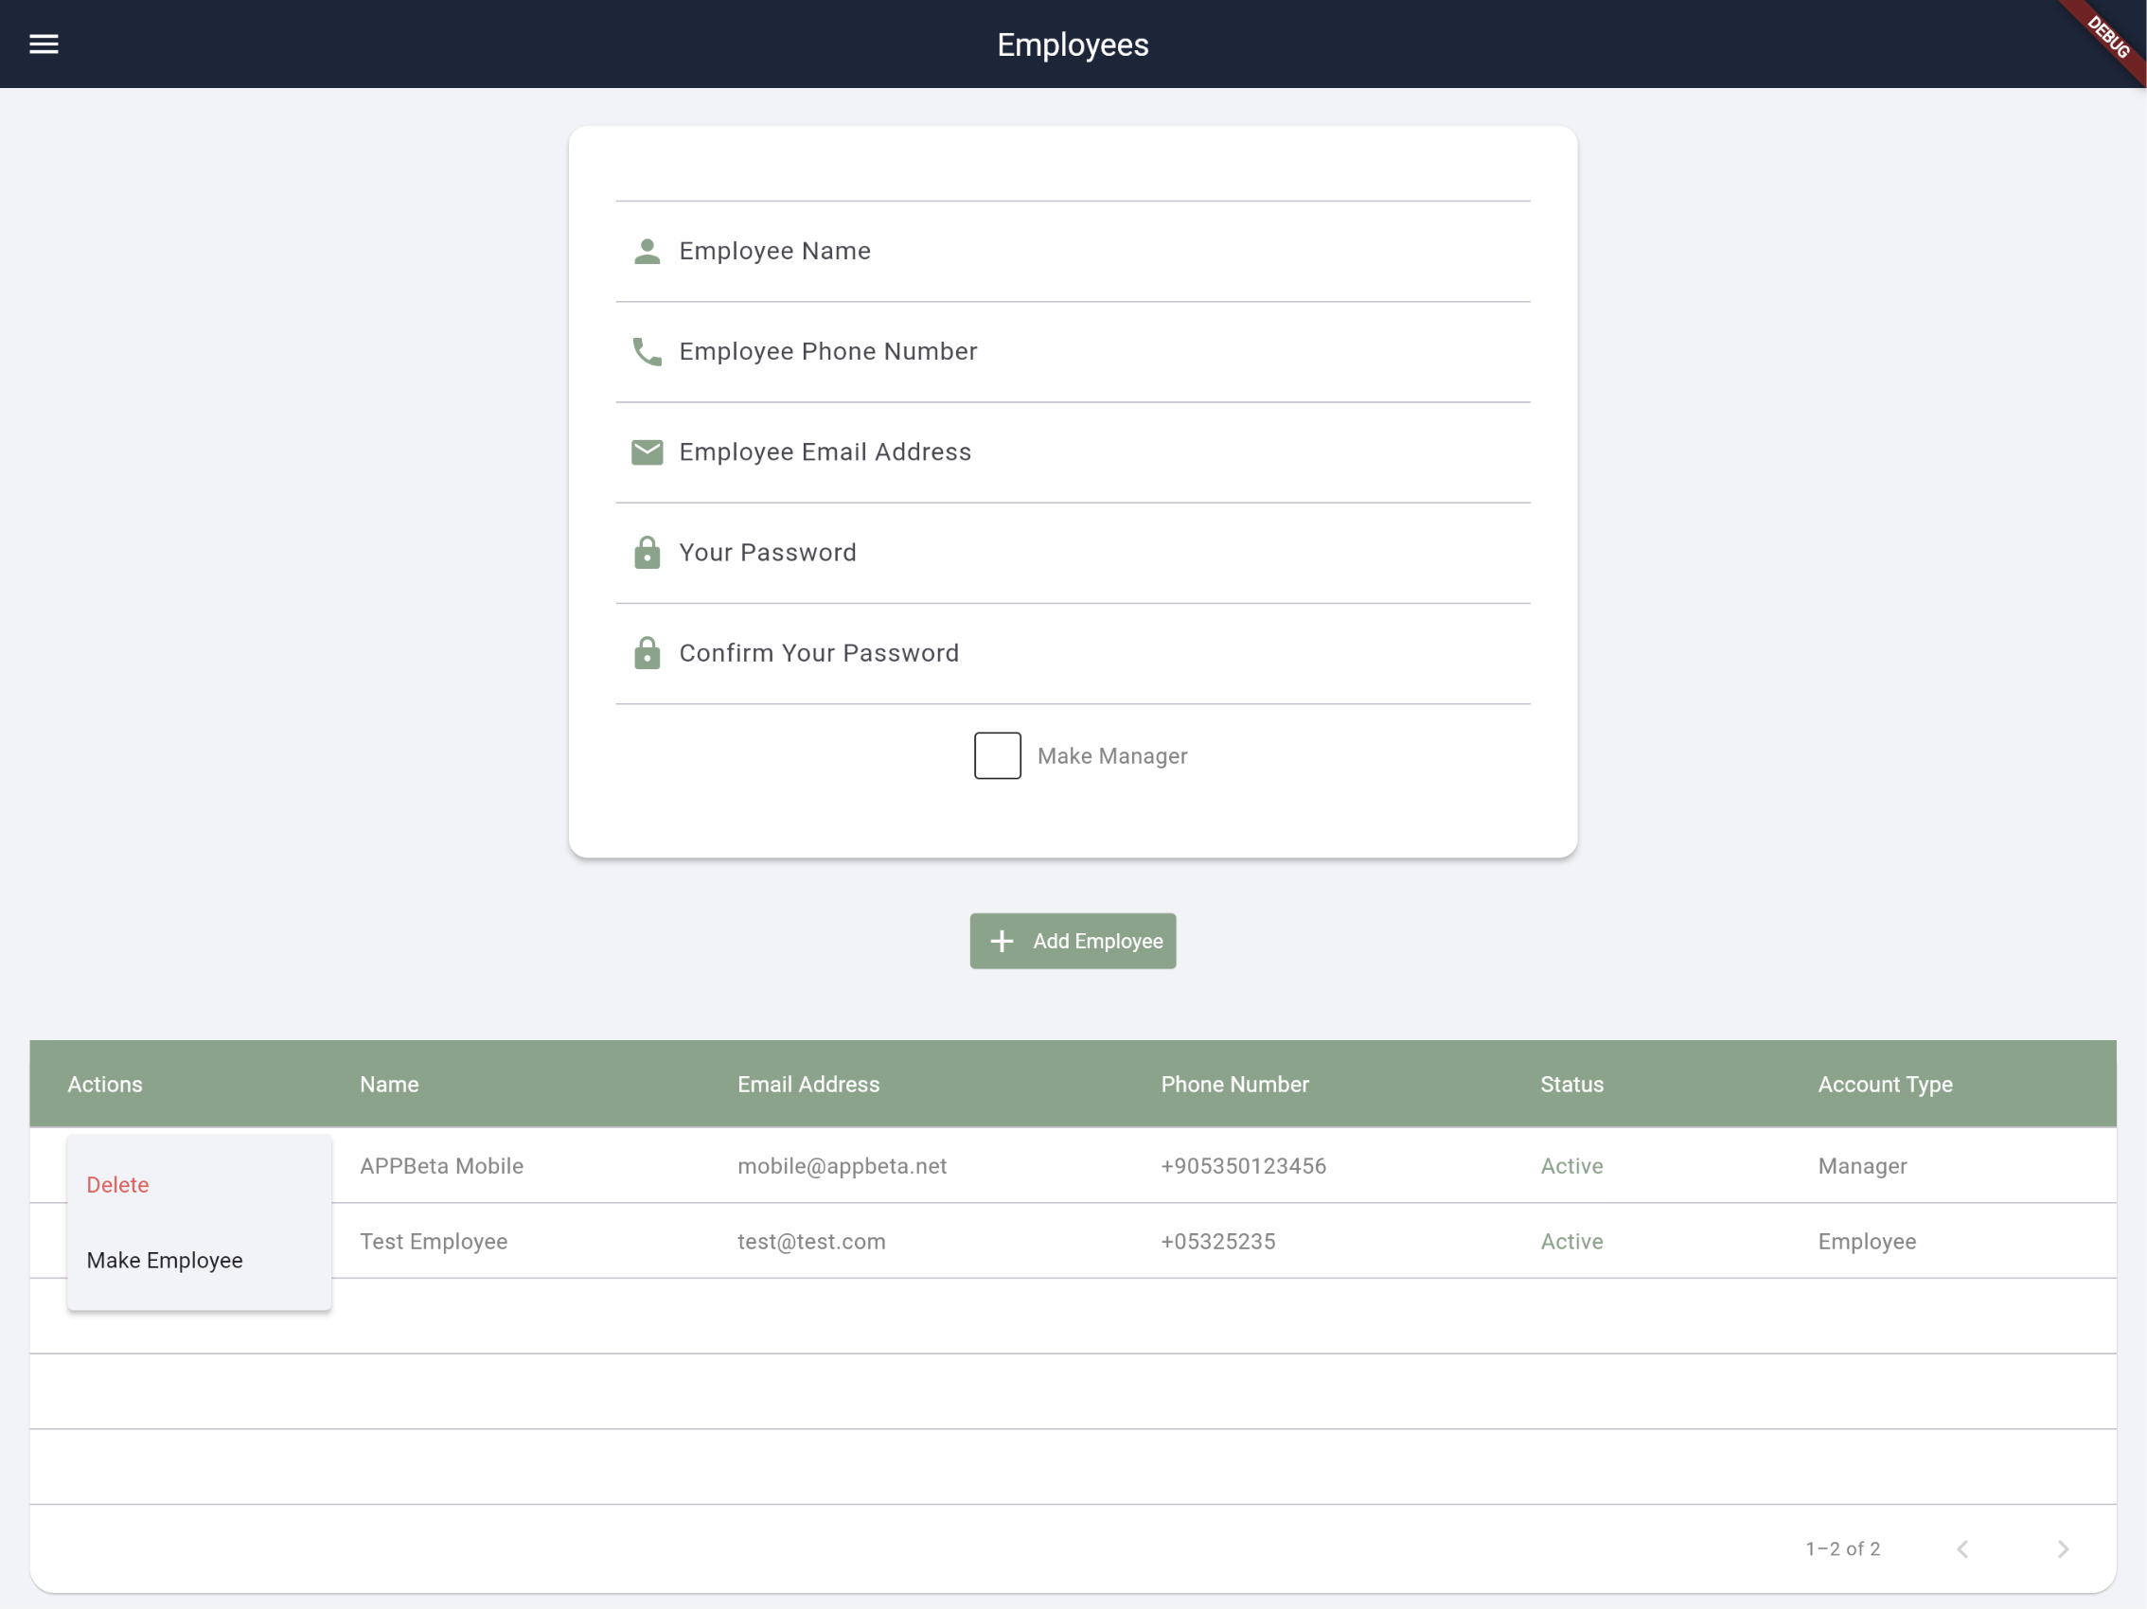Enable the Make Manager checkbox
The width and height of the screenshot is (2147, 1609).
point(997,756)
